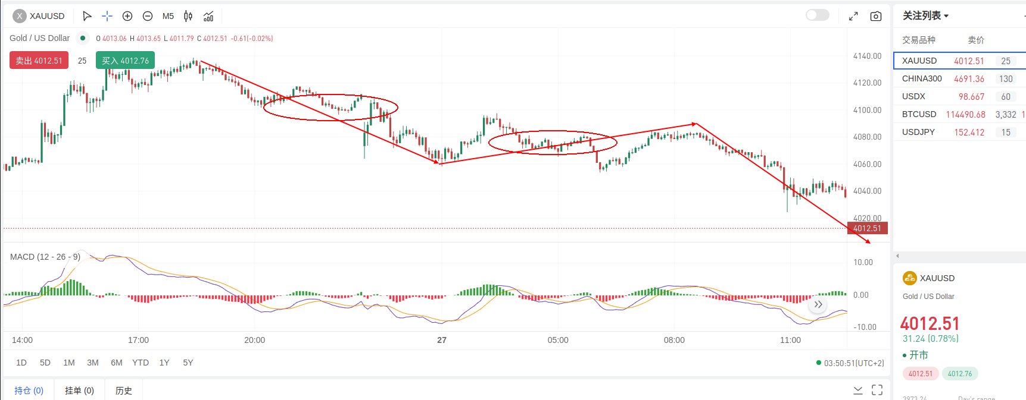Screen dimensions: 1026x400
Task: Select the arrow cursor tool
Action: click(x=87, y=16)
